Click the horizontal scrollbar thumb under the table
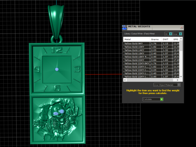196x147 pixels. [150, 80]
